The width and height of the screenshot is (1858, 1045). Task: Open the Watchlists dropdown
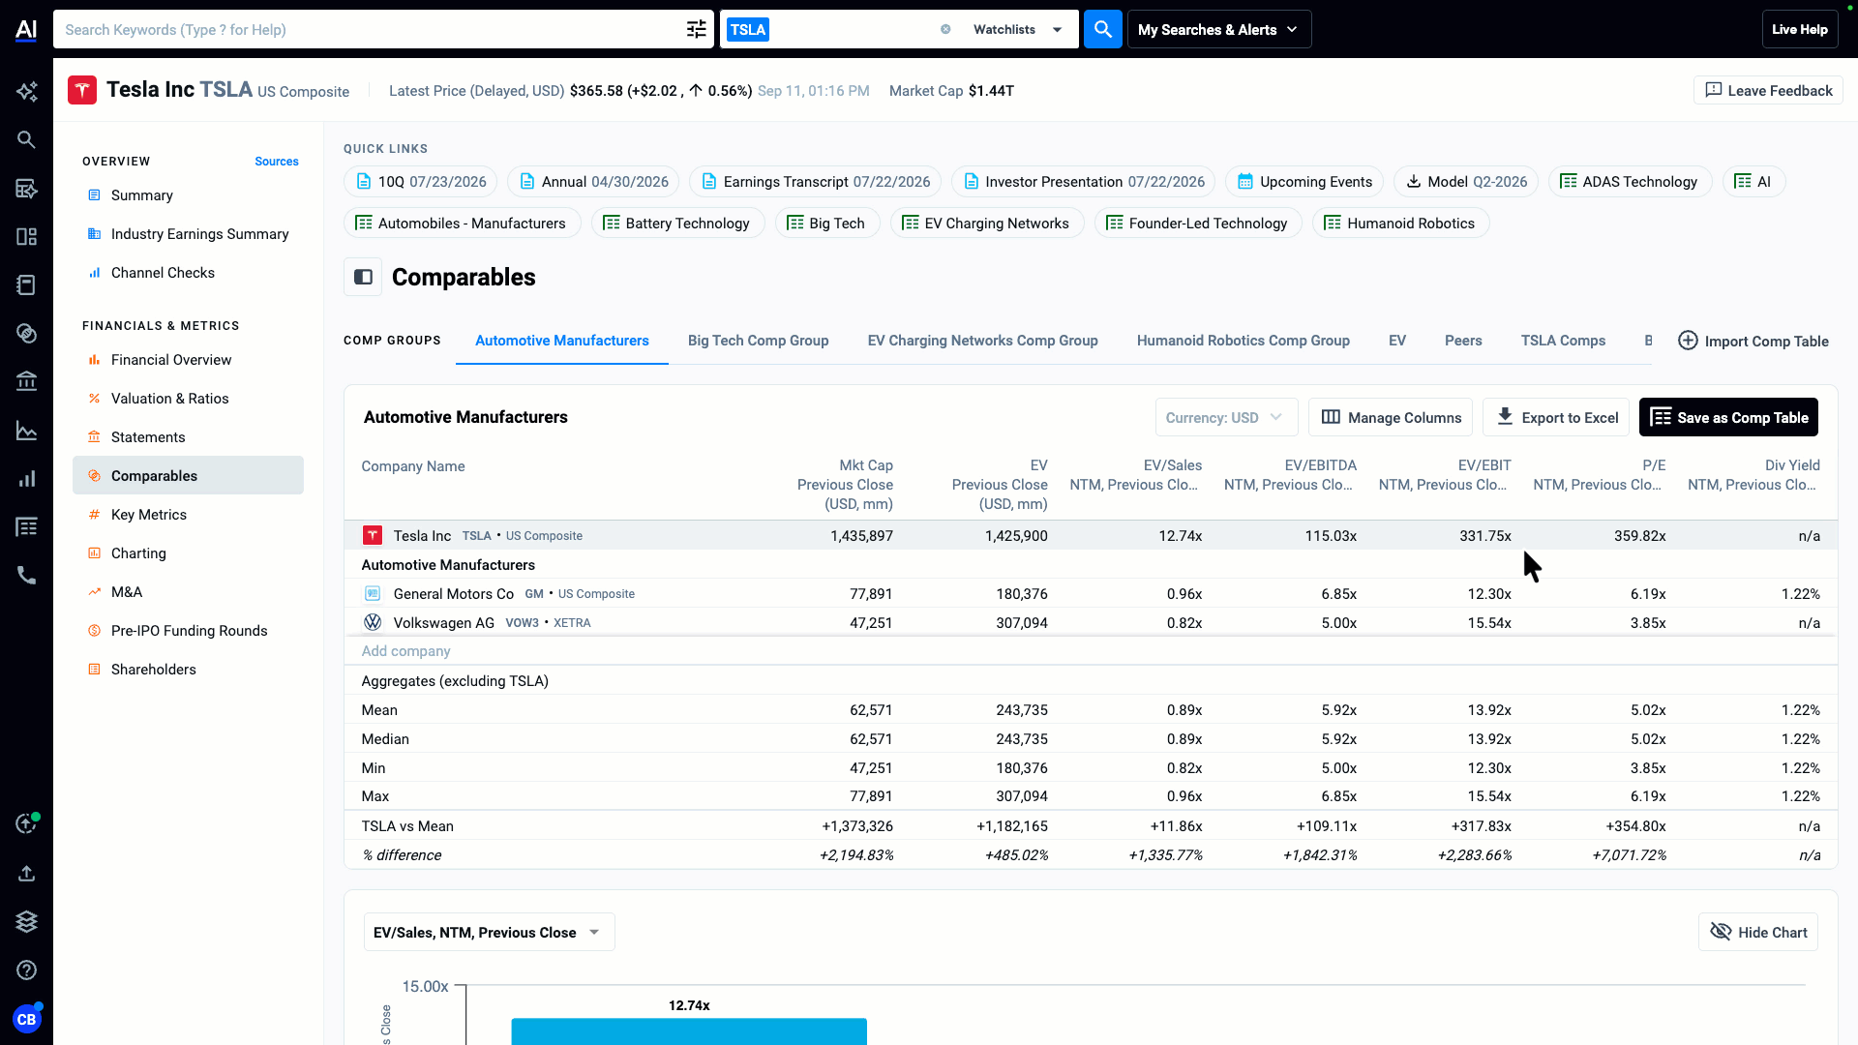1018,29
